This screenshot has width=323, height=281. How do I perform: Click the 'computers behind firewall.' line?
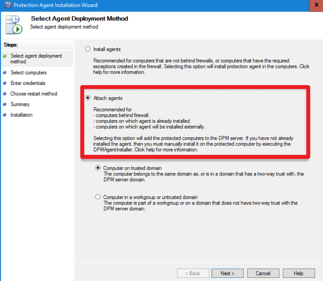122,115
